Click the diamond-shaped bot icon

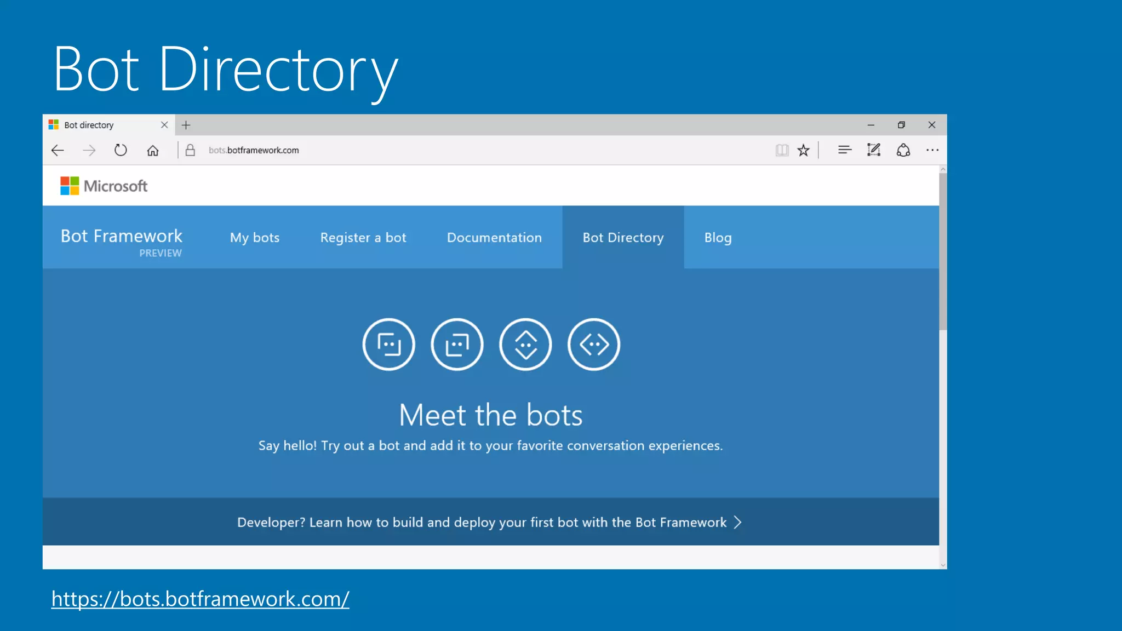pyautogui.click(x=525, y=345)
